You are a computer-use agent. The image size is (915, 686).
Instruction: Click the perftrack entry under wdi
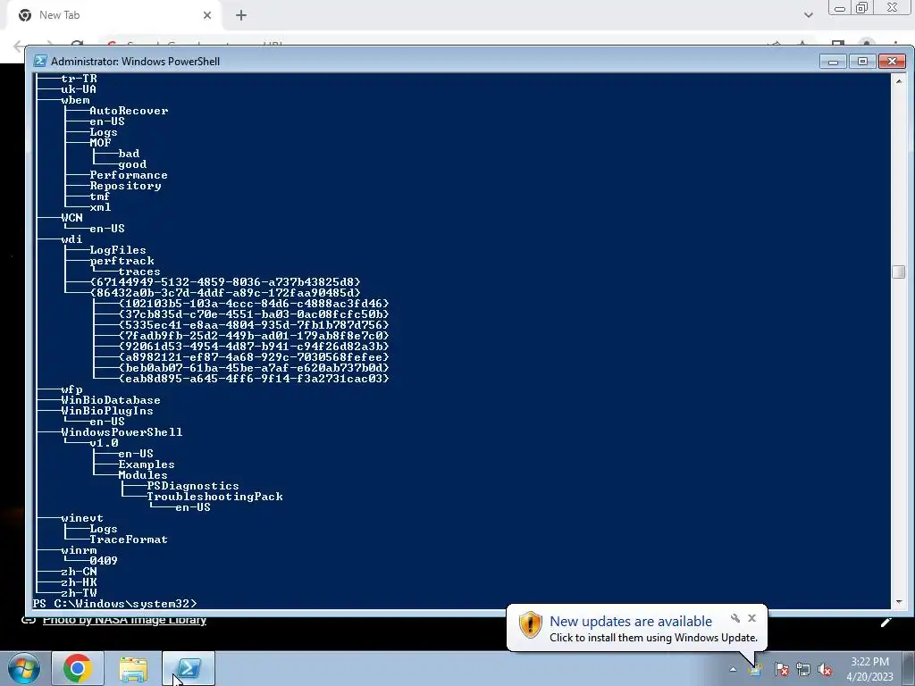click(x=122, y=261)
